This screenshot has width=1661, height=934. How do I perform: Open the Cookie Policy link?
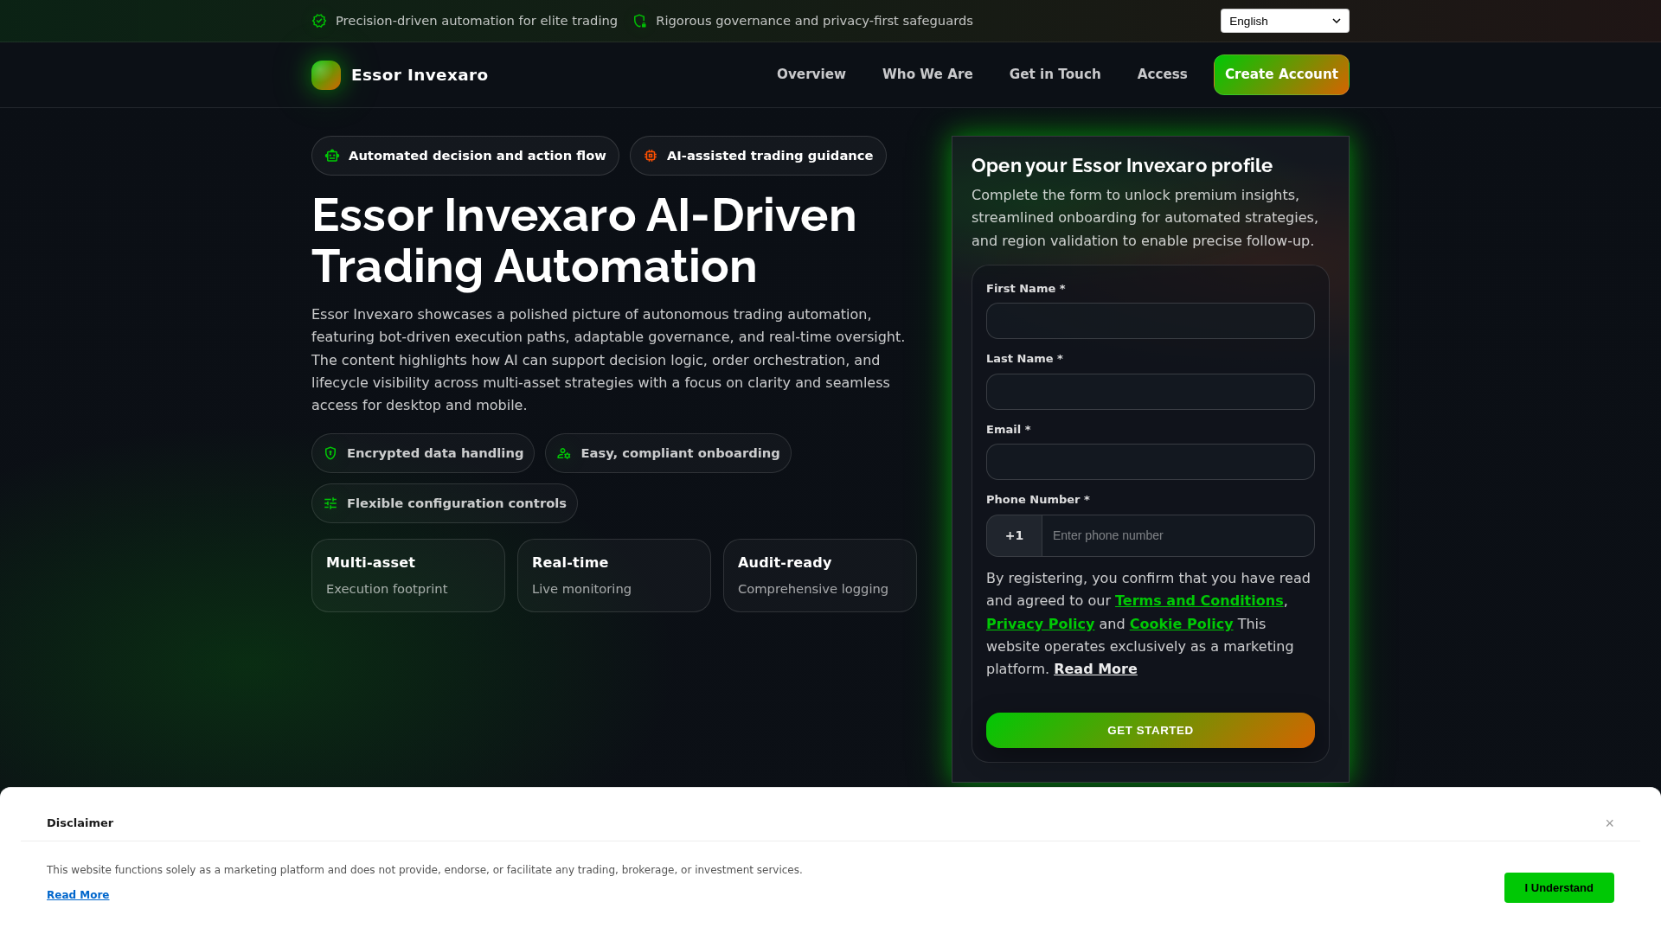tap(1181, 624)
